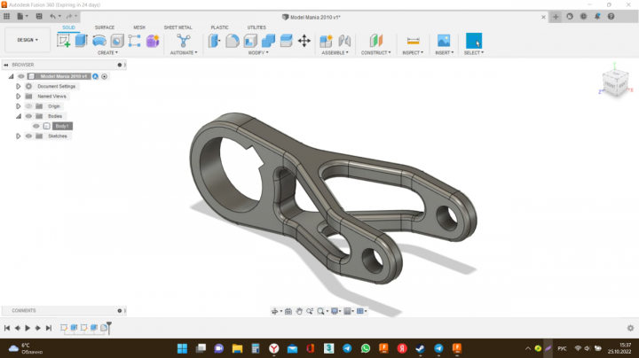Open the CONSTRUCT menu label
Screen dimensions: 639x358
pyautogui.click(x=375, y=53)
